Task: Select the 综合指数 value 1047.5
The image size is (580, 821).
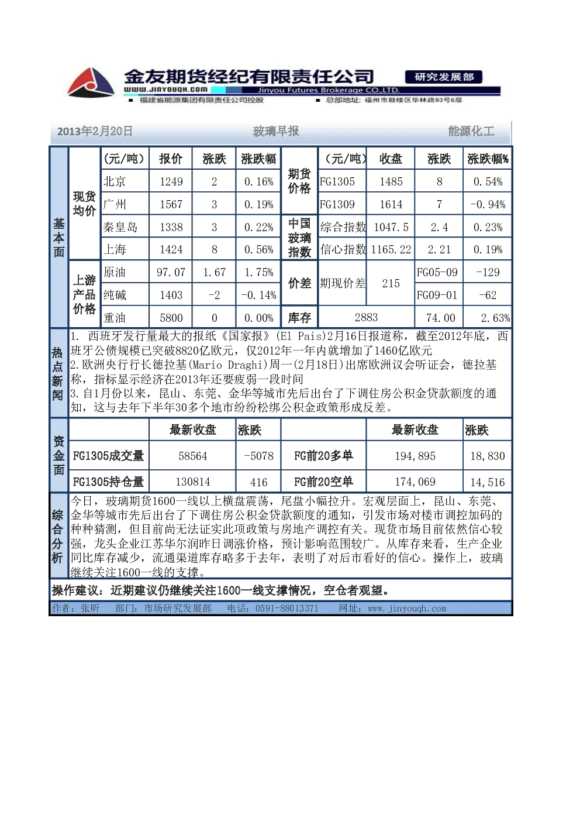Action: [391, 227]
